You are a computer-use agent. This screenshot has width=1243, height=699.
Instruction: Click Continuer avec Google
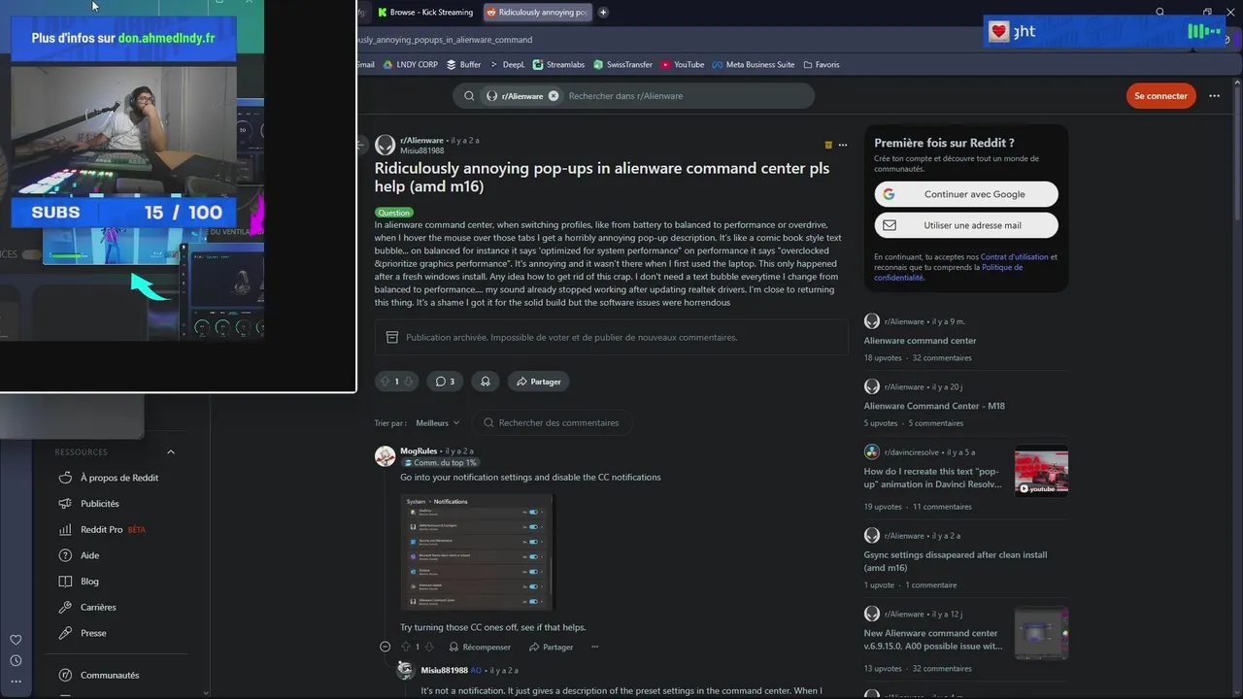966,194
